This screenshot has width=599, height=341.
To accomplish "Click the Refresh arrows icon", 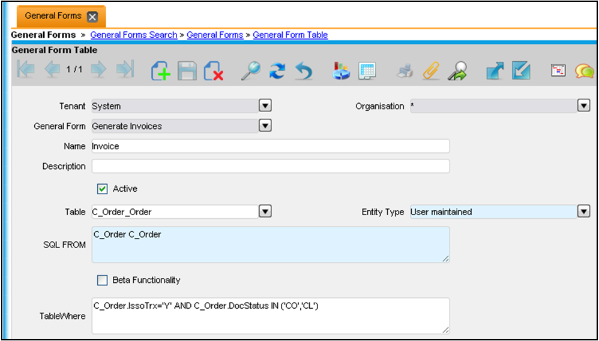I will pyautogui.click(x=277, y=71).
